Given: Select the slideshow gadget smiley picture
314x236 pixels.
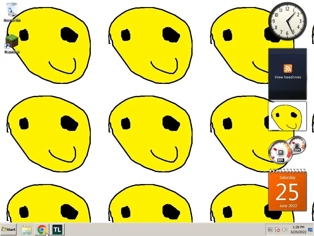Looking at the screenshot, I should coord(287,116).
